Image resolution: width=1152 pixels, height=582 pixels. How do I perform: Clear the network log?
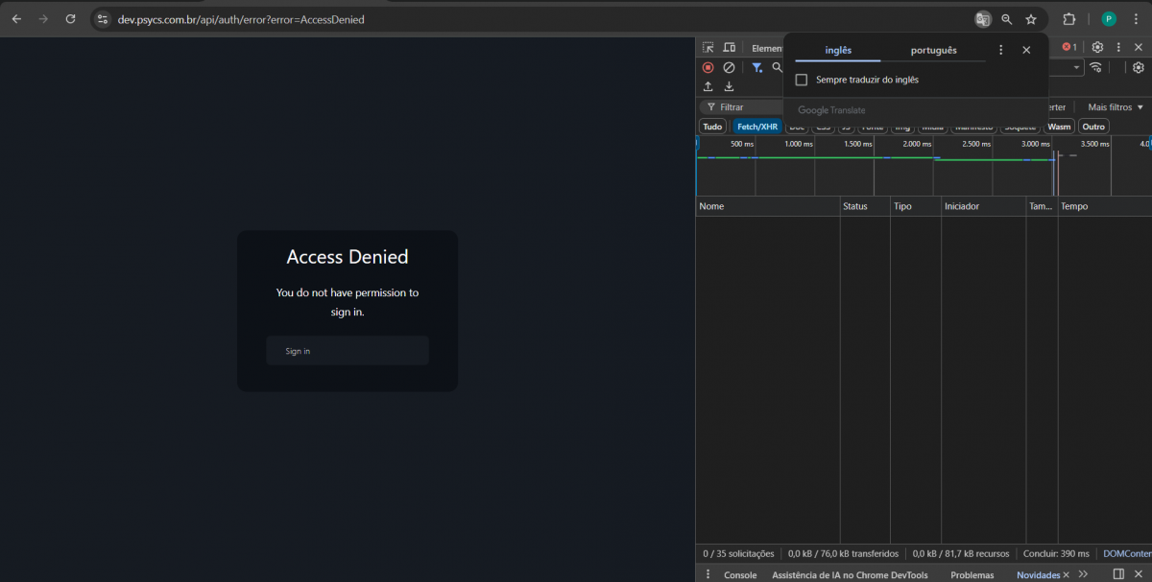729,68
